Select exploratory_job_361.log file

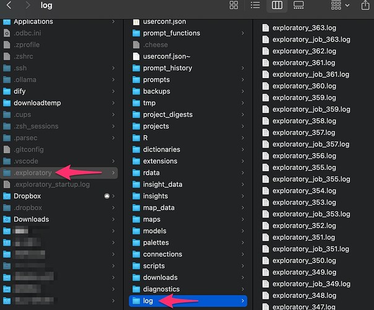pyautogui.click(x=310, y=74)
